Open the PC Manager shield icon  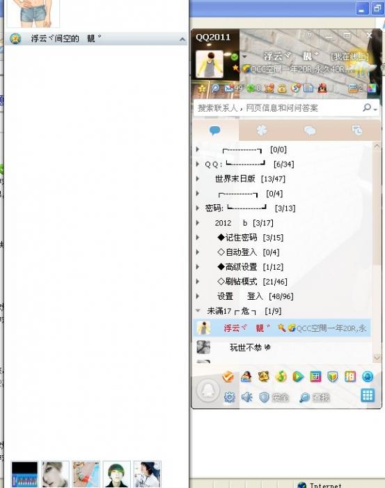tap(333, 377)
